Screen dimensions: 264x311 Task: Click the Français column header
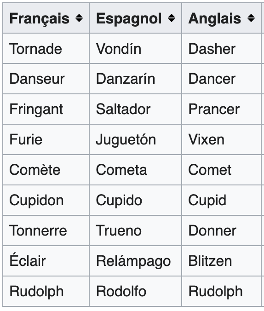[x=46, y=18]
